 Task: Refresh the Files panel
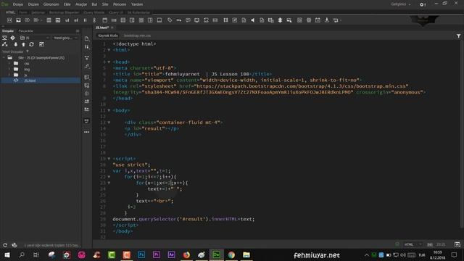point(31,44)
